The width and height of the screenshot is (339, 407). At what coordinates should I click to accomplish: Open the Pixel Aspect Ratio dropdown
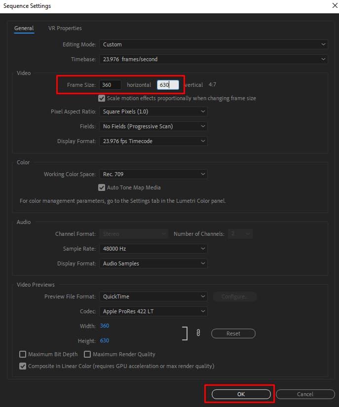153,111
